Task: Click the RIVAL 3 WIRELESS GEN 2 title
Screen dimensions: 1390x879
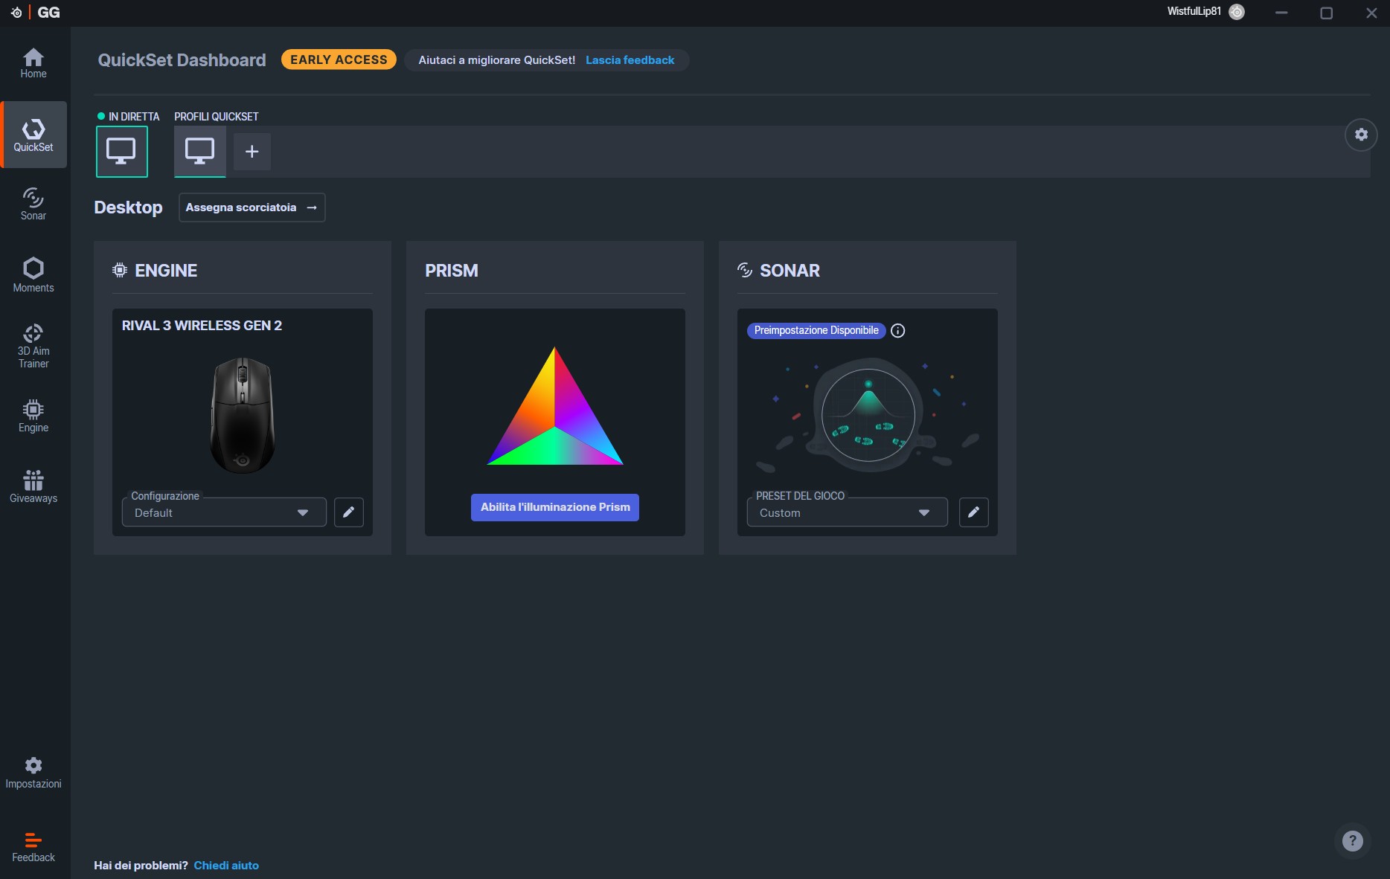Action: (202, 326)
